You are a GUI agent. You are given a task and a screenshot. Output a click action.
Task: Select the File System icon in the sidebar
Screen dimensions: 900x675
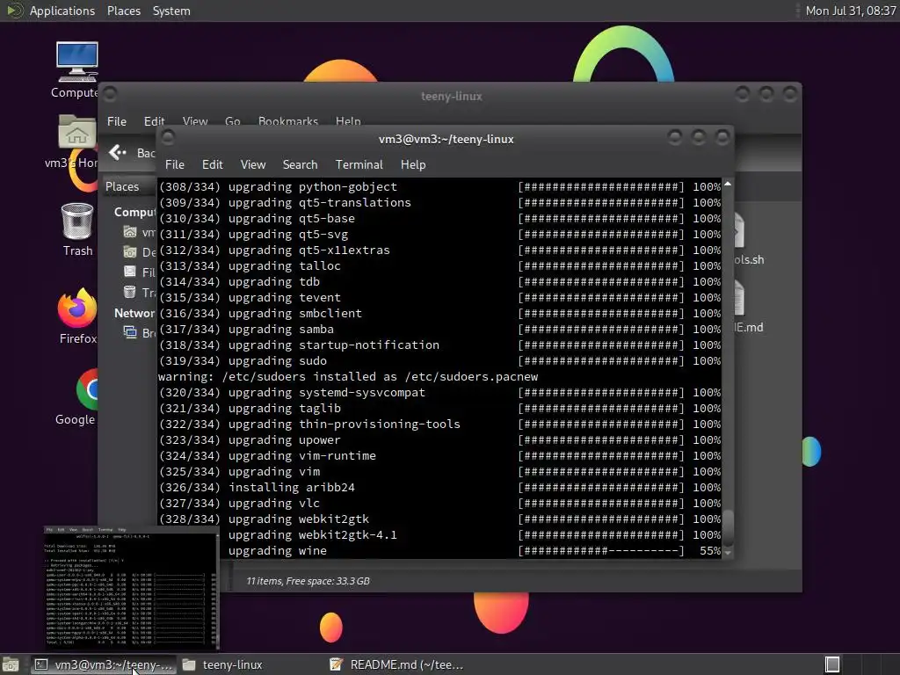pyautogui.click(x=130, y=272)
